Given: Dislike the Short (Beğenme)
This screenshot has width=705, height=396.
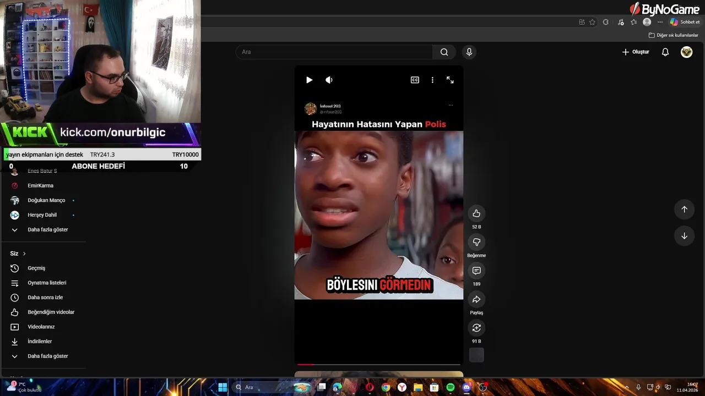Looking at the screenshot, I should (x=476, y=242).
